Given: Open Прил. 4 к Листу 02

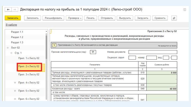Looking at the screenshot, I should [29, 83].
